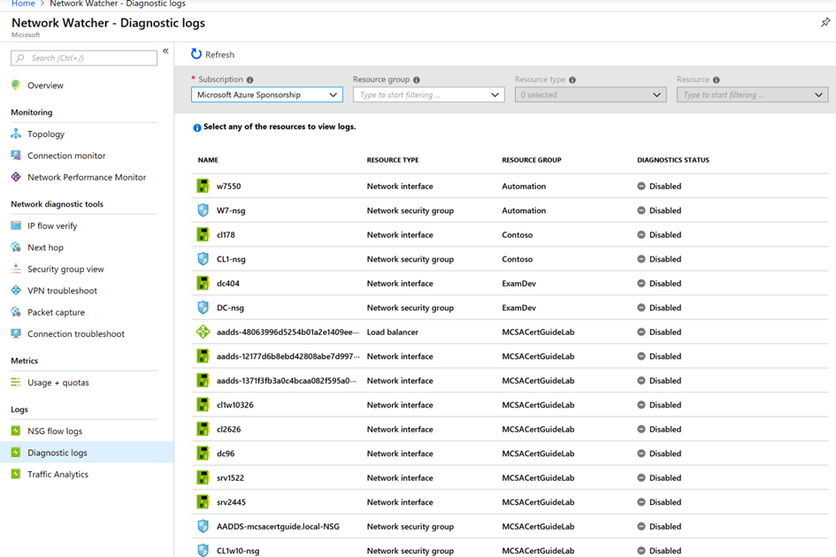Open Next hop diagnostic tool
Image resolution: width=836 pixels, height=557 pixels.
[45, 248]
